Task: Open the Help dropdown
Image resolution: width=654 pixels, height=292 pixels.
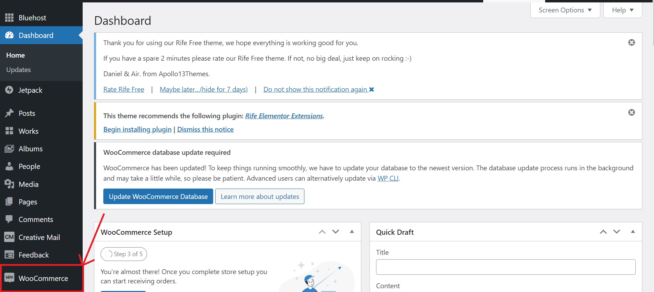Action: tap(622, 10)
